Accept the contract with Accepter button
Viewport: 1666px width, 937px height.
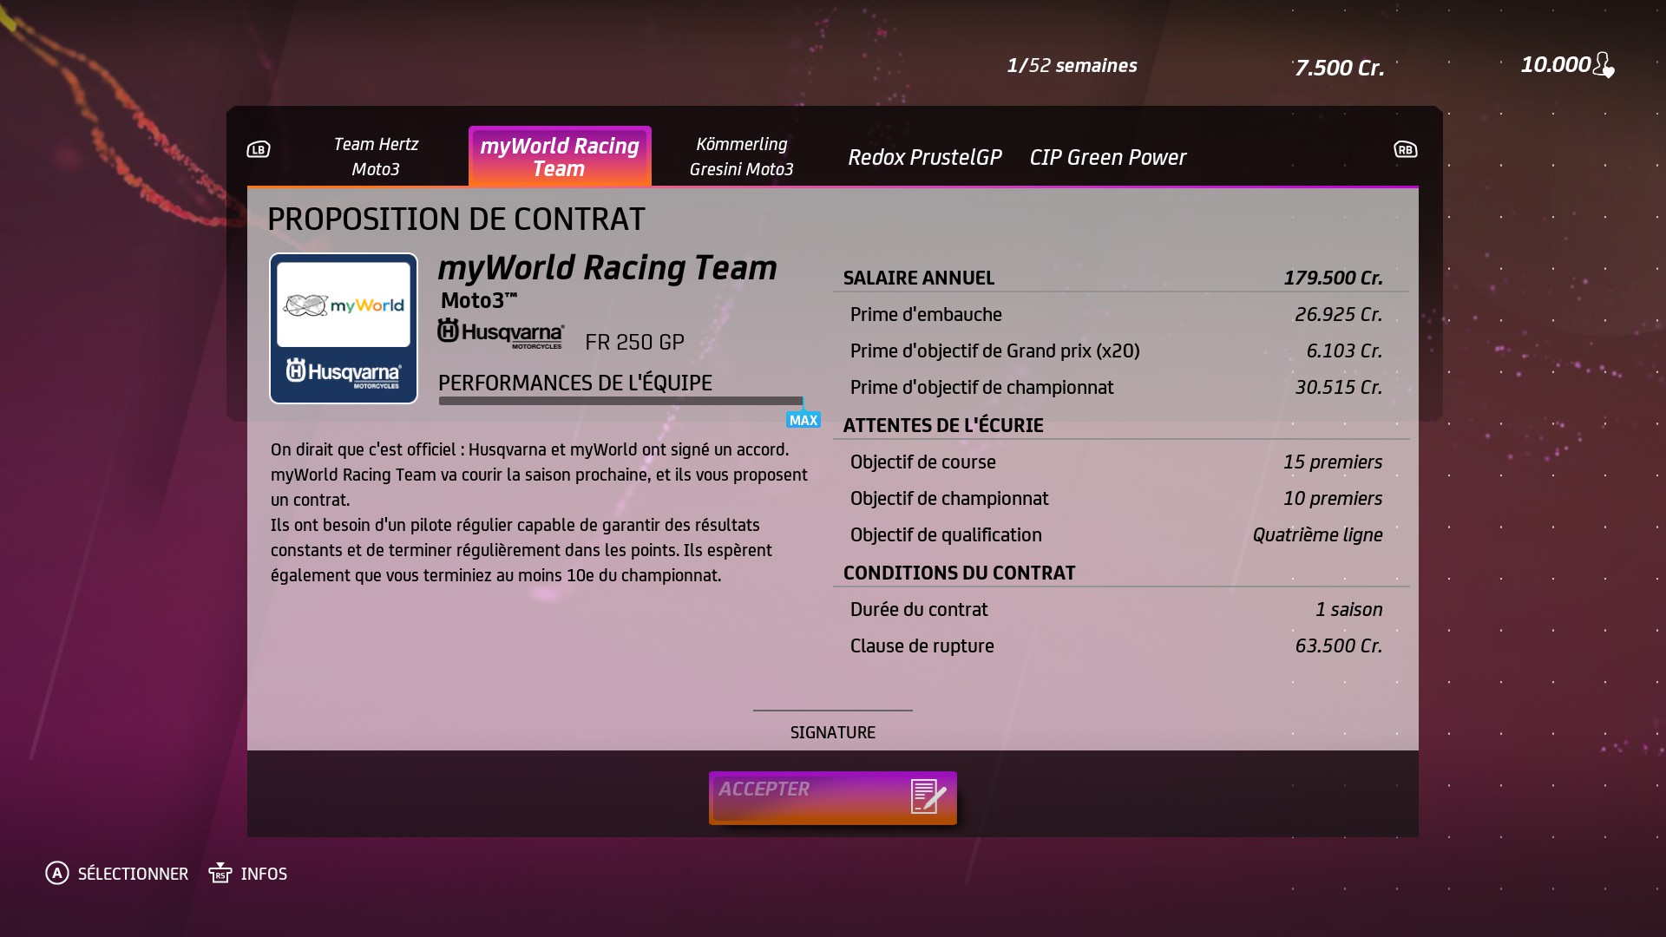(x=833, y=797)
